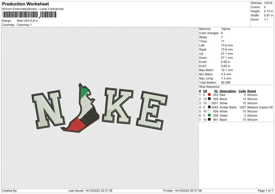Click the design name 'Nike UEA 5,8 in'
This screenshot has height=194, width=275.
[x=27, y=21]
